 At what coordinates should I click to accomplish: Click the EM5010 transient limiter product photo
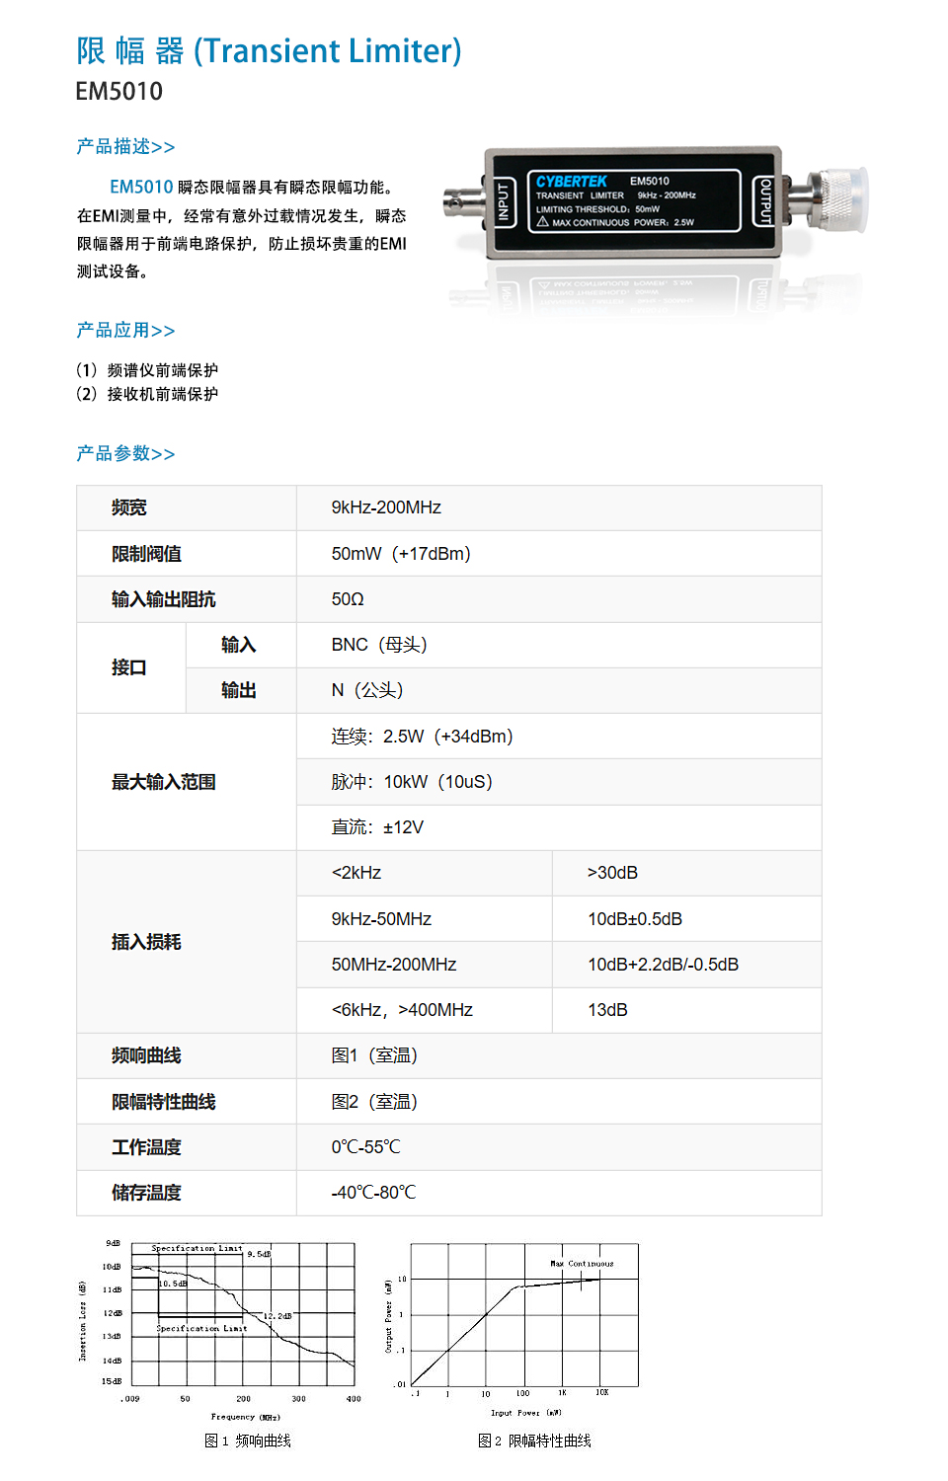pyautogui.click(x=656, y=203)
